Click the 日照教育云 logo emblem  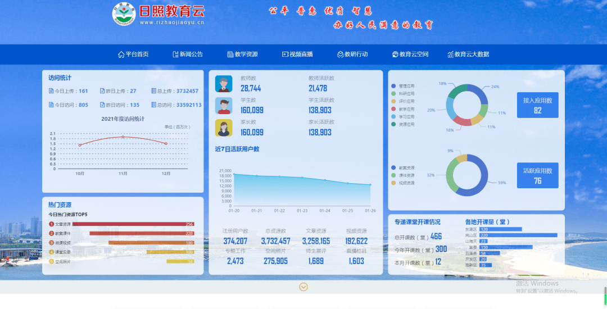124,14
